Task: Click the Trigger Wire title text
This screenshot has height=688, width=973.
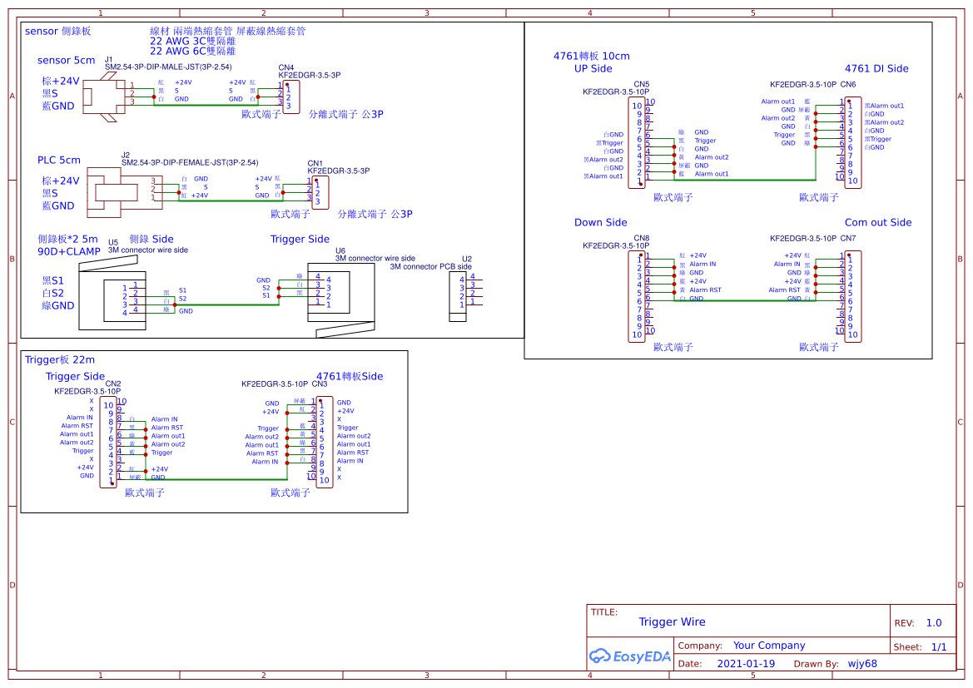Action: click(673, 621)
